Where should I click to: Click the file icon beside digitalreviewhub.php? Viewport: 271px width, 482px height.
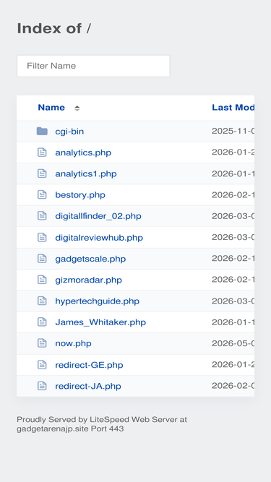tap(42, 238)
